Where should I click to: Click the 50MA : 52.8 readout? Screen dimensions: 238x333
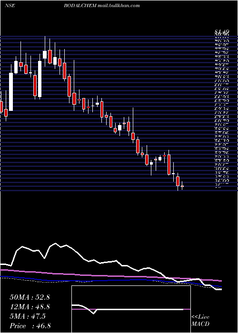(x=30, y=297)
